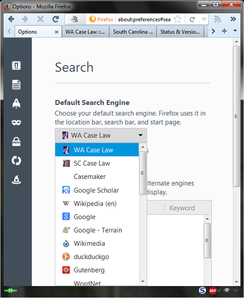Switch to the Options tab

pyautogui.click(x=38, y=32)
